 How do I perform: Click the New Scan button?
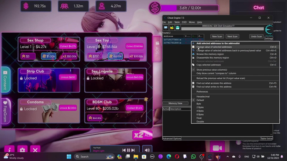coord(217,36)
